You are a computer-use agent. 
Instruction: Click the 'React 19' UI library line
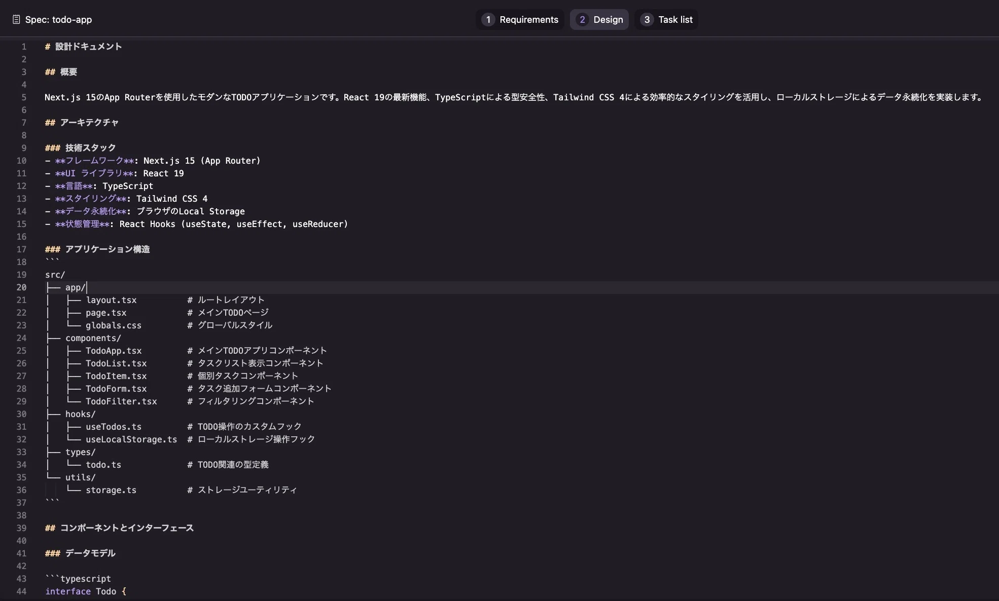[x=115, y=173]
